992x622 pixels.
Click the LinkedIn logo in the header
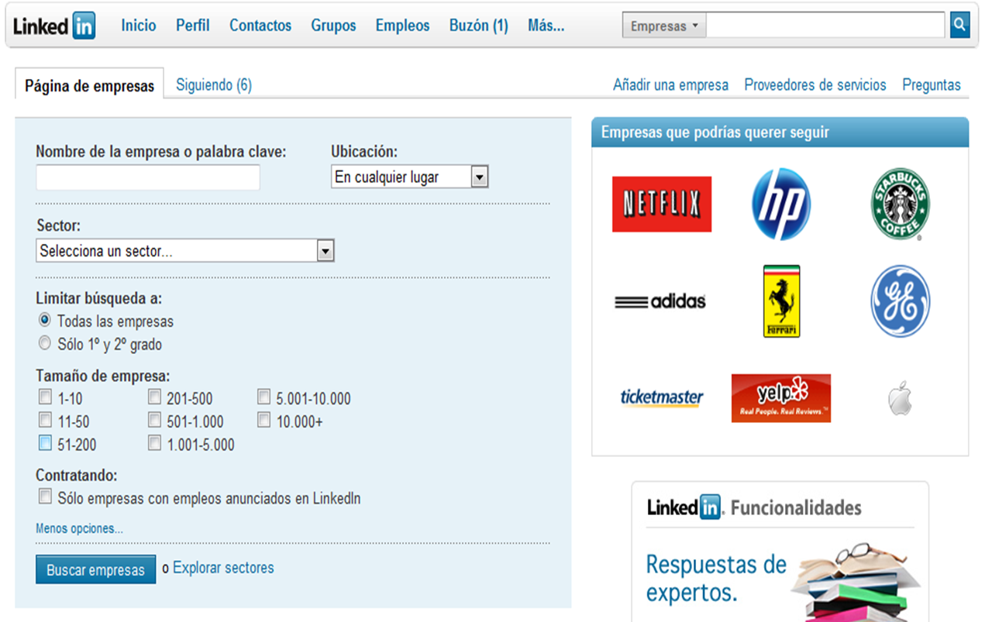click(x=54, y=26)
